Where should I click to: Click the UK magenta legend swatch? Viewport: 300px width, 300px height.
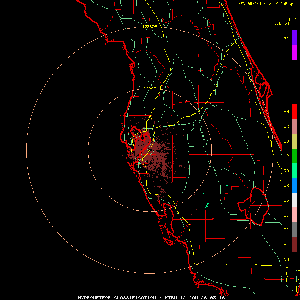[x=294, y=52]
